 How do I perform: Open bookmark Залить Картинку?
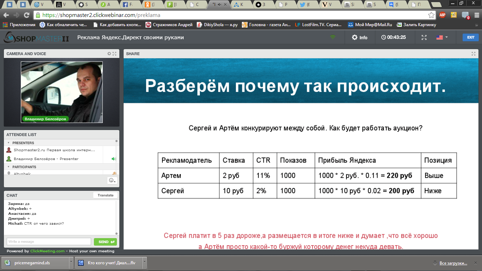tap(416, 25)
